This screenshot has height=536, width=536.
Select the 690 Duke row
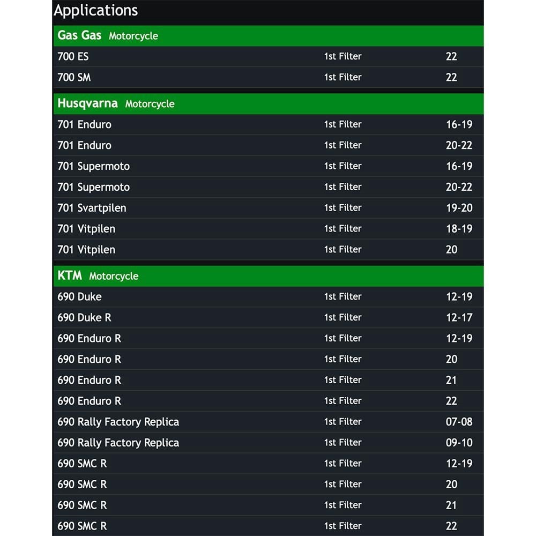[269, 297]
